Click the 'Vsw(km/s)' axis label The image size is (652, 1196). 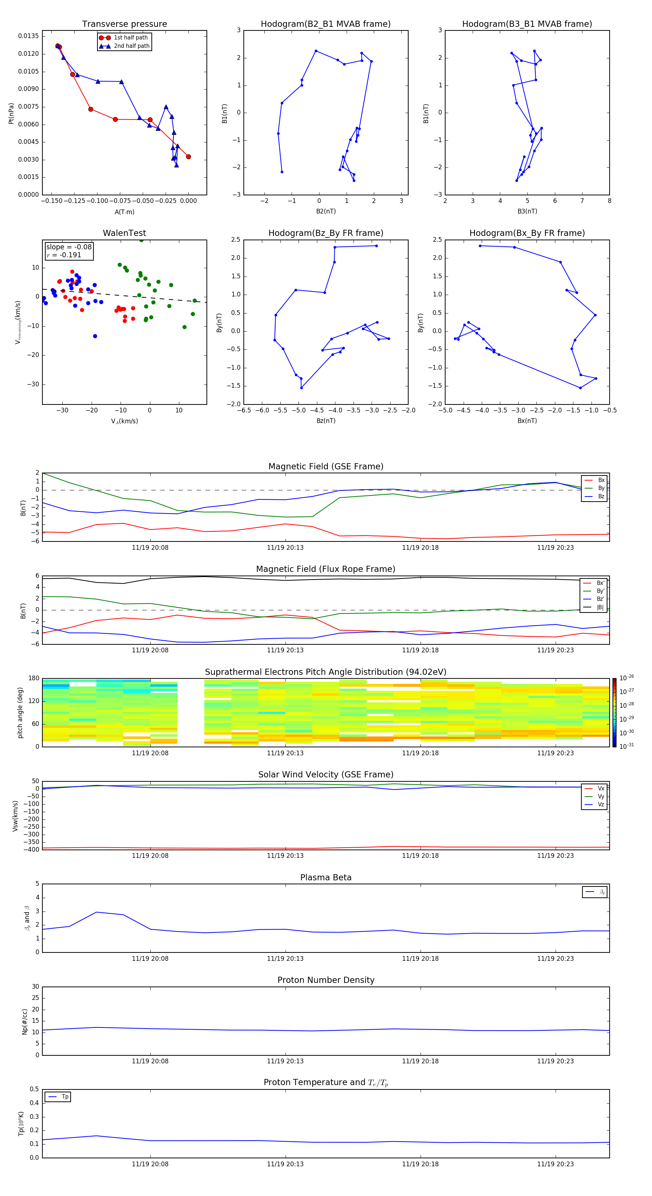(15, 816)
